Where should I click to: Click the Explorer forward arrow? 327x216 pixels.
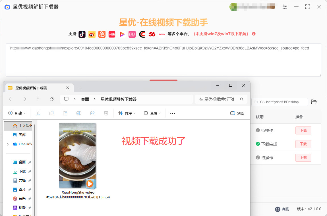[24, 99]
